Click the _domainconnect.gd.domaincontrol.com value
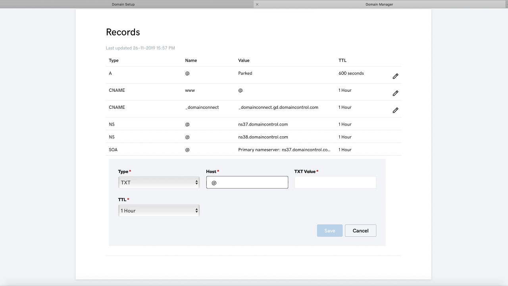 tap(278, 107)
